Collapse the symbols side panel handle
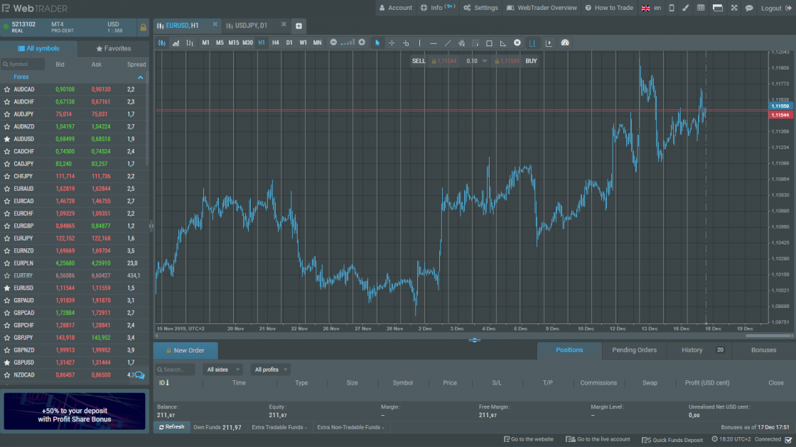The height and width of the screenshot is (447, 796). (x=151, y=226)
